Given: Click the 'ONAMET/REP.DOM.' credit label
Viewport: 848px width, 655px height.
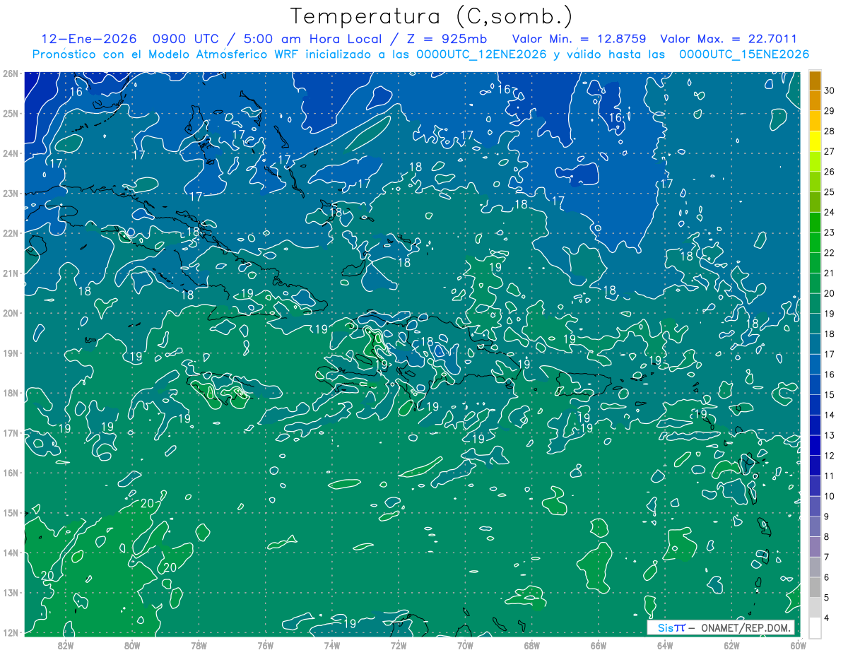Looking at the screenshot, I should coord(746,627).
